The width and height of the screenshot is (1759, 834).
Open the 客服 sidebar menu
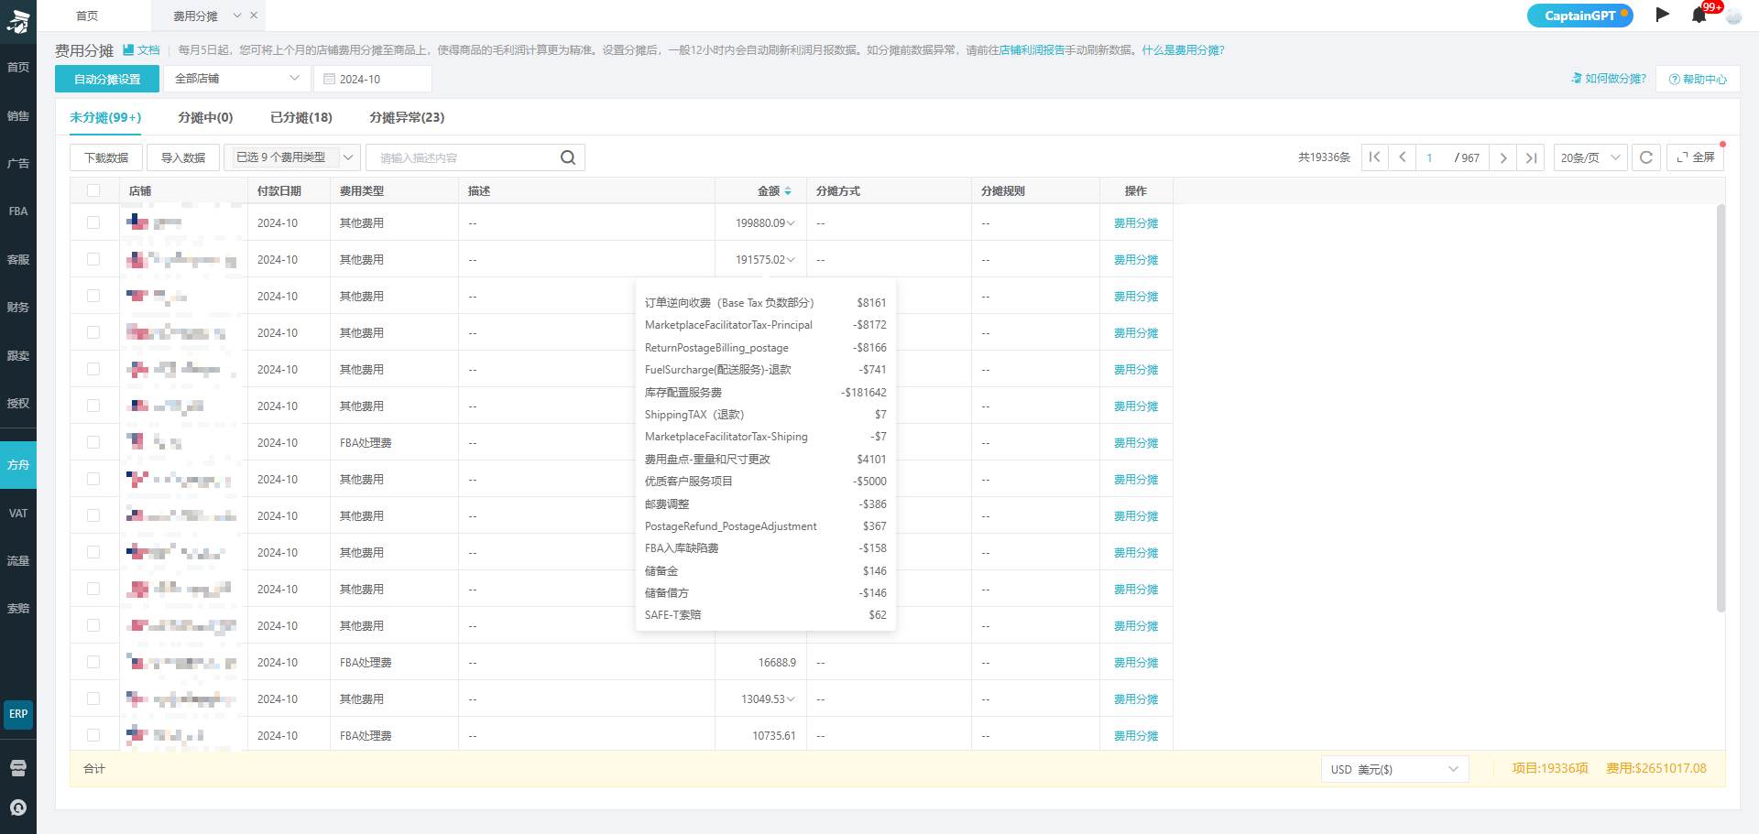18,260
